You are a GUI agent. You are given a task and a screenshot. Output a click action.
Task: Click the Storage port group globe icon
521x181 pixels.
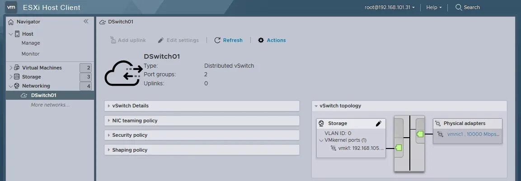tap(321, 123)
